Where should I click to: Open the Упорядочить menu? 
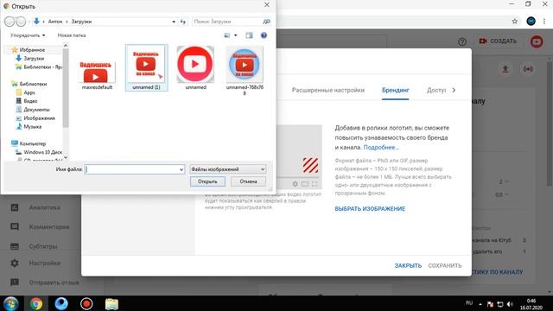(x=28, y=35)
